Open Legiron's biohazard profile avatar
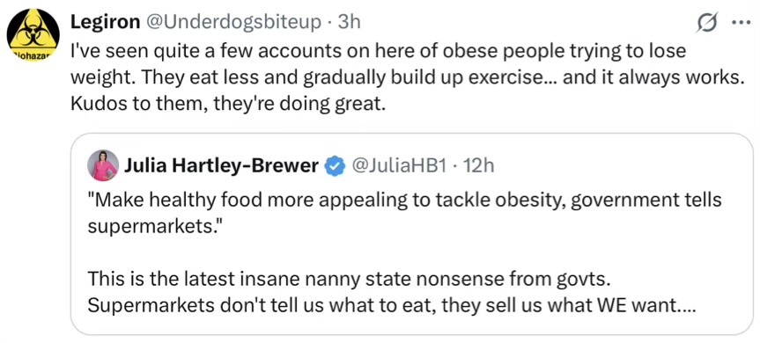This screenshot has height=343, width=760. tap(33, 35)
